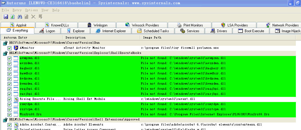This screenshot has height=130, width=301.
Task: Click the Properties toolbar icon
Action: tap(27, 17)
